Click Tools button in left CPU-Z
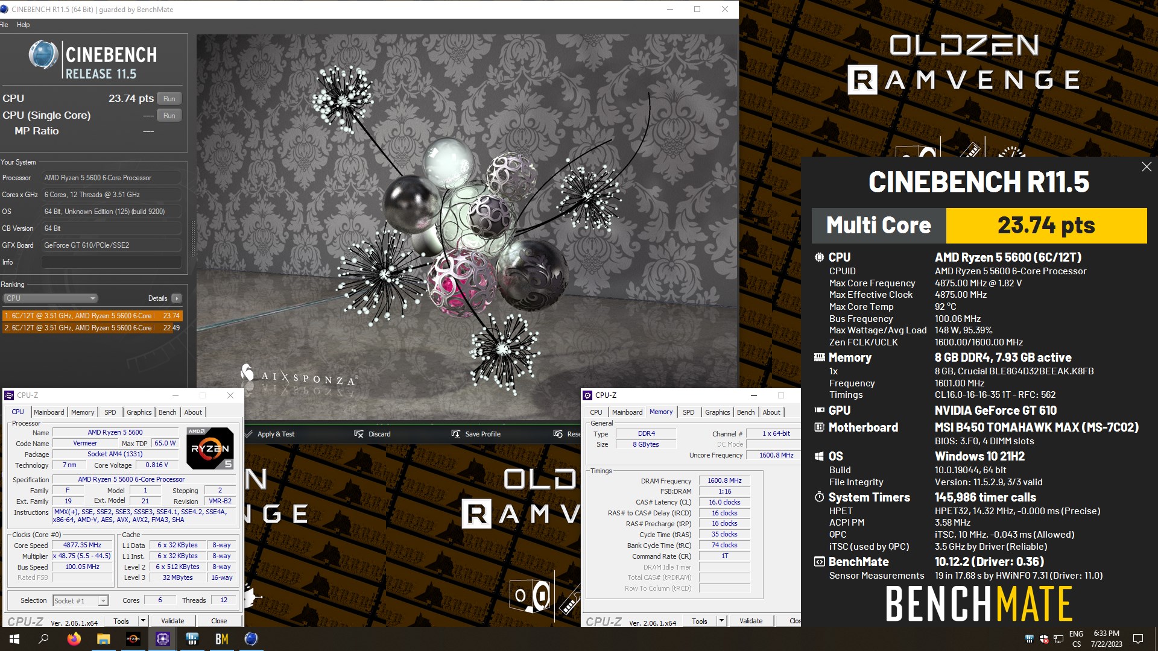 [121, 621]
